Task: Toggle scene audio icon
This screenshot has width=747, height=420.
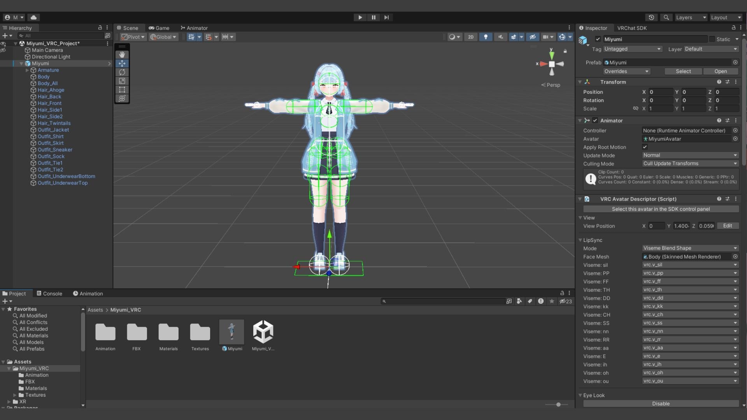Action: (500, 37)
